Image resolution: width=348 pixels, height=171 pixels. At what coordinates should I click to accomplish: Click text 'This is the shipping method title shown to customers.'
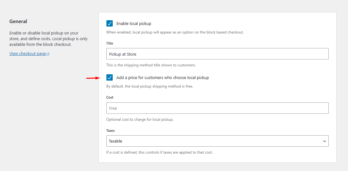coord(151,65)
